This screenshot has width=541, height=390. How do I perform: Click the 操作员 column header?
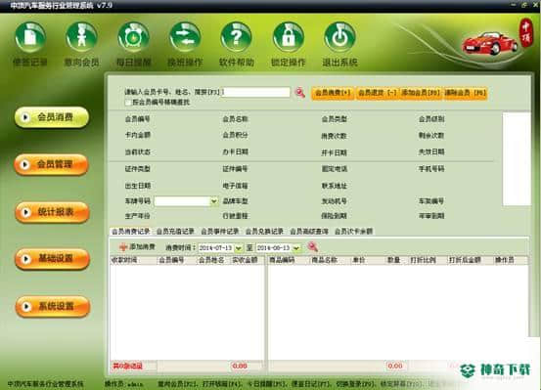(x=511, y=260)
